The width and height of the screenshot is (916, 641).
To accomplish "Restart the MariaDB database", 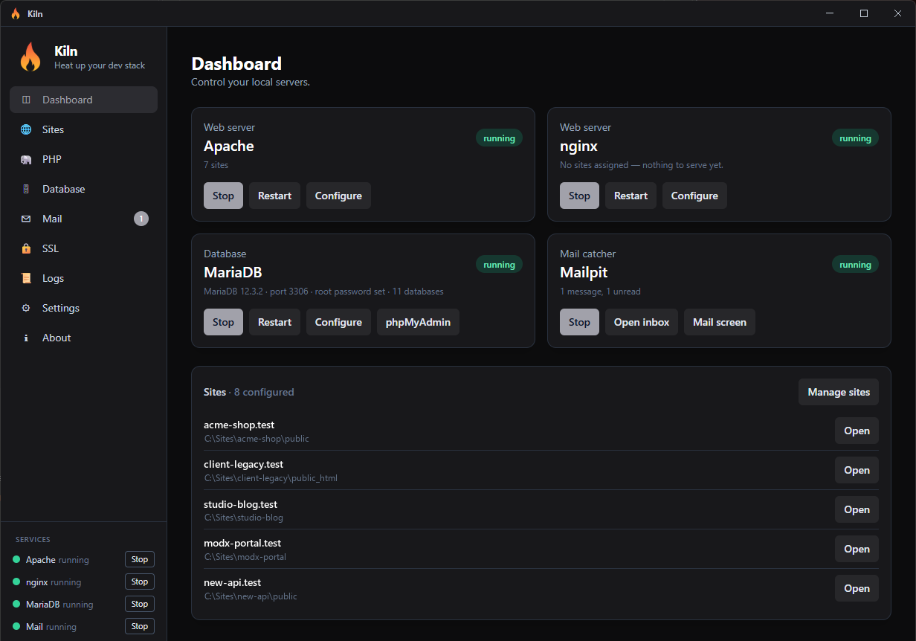I will pos(274,322).
